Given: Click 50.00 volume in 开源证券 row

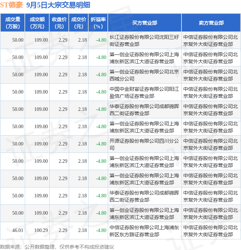Looking at the screenshot, I should pyautogui.click(x=18, y=144).
